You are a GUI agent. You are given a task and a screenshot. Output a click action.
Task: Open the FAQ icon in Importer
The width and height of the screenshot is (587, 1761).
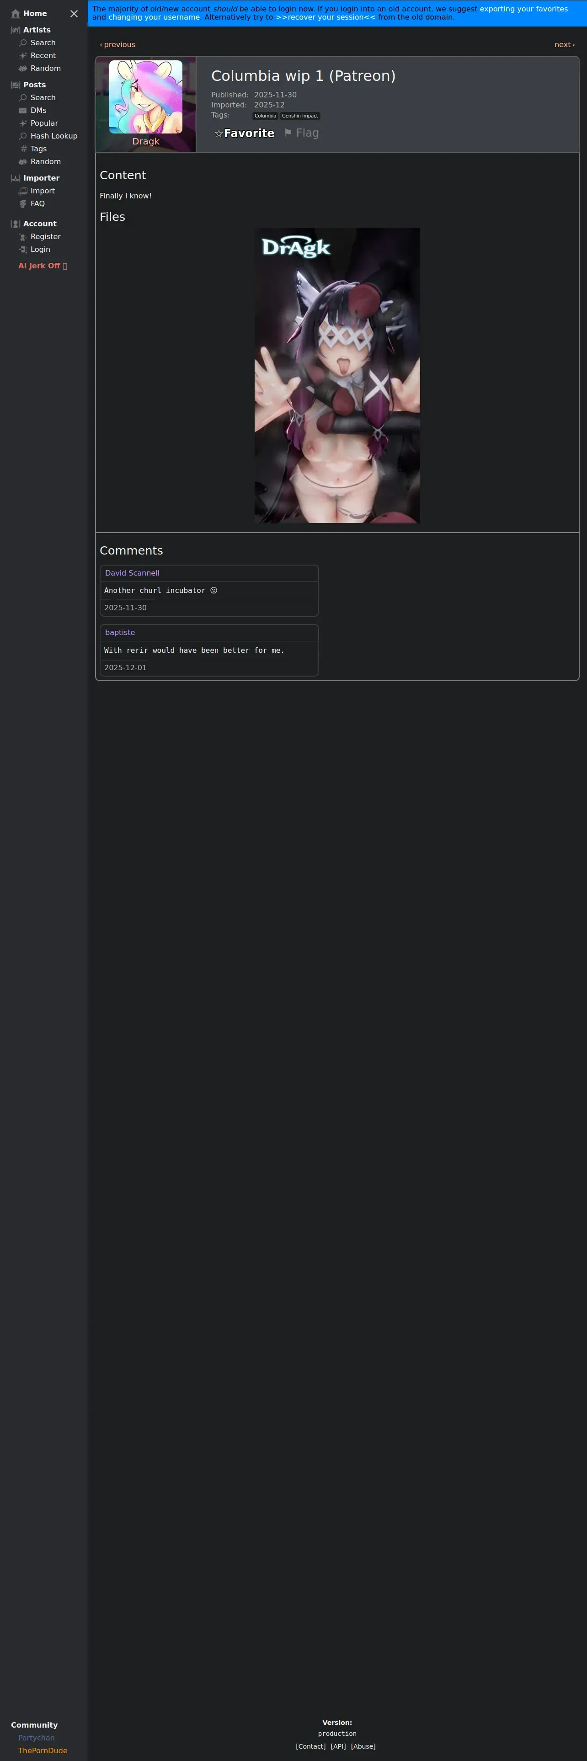[x=22, y=204]
